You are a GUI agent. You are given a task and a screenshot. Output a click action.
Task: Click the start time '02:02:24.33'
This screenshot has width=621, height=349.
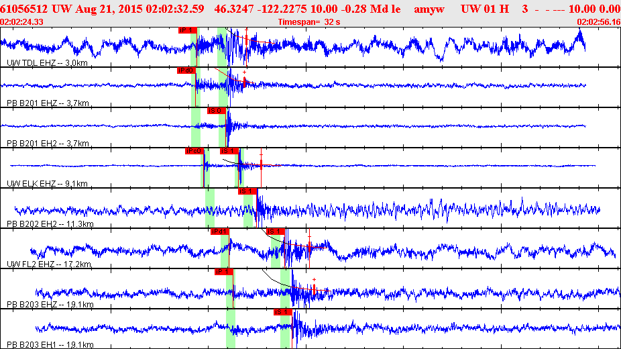tap(21, 22)
